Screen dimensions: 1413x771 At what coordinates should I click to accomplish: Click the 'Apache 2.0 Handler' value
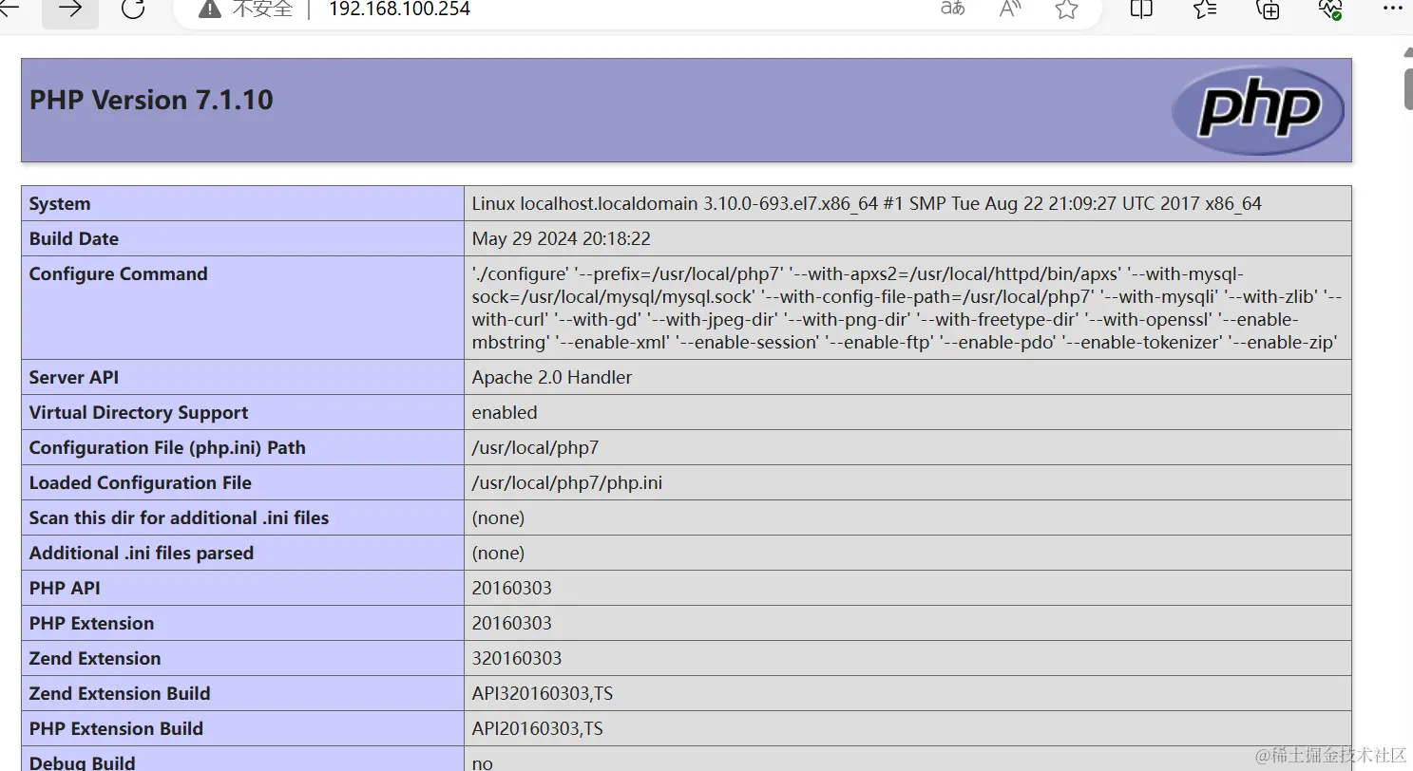[x=552, y=377]
